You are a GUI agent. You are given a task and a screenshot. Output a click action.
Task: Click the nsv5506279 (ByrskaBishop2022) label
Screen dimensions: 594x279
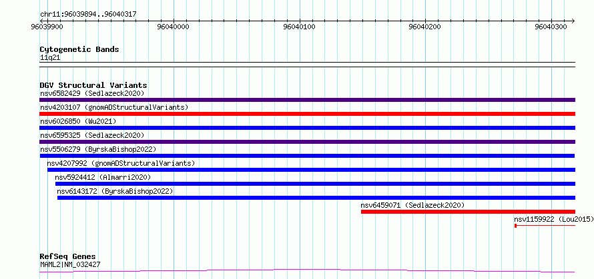point(98,149)
